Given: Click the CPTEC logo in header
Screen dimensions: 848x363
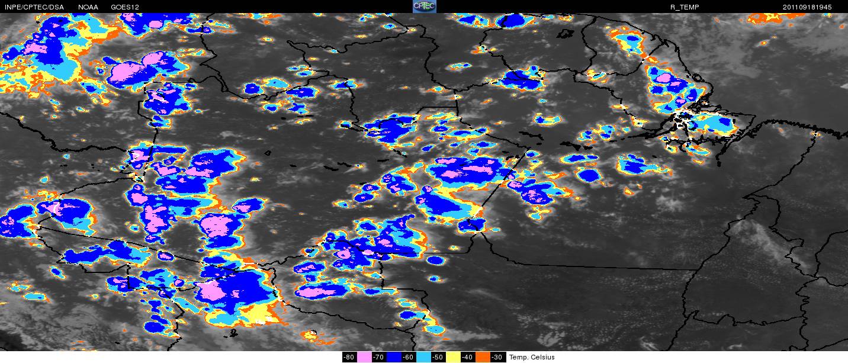Looking at the screenshot, I should point(424,7).
